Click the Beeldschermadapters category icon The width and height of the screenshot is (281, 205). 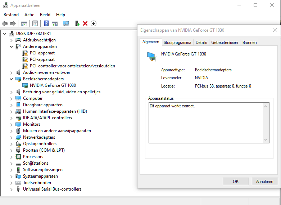coord(18,79)
